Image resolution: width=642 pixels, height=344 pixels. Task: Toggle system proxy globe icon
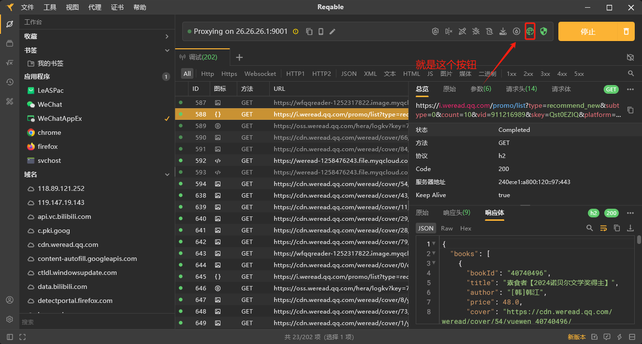[530, 31]
